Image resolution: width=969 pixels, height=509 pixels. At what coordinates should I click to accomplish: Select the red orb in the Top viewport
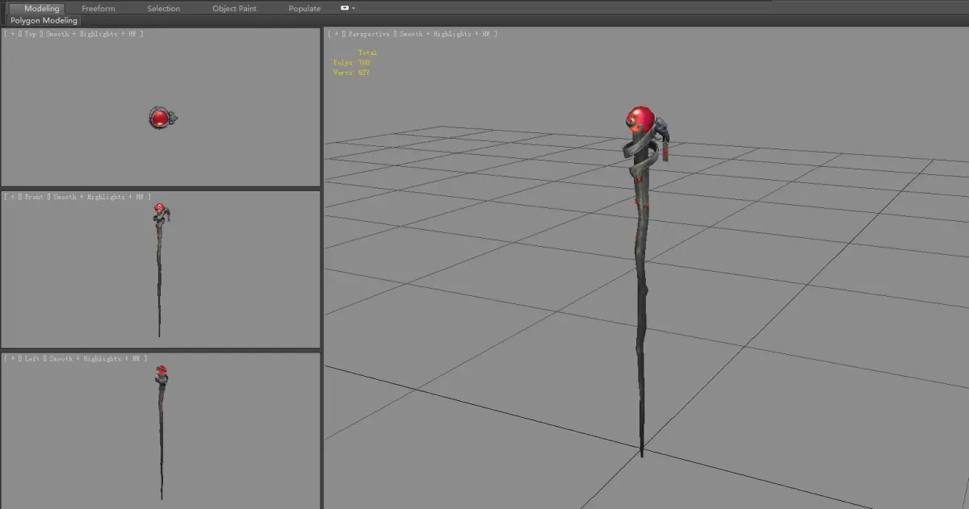[159, 119]
